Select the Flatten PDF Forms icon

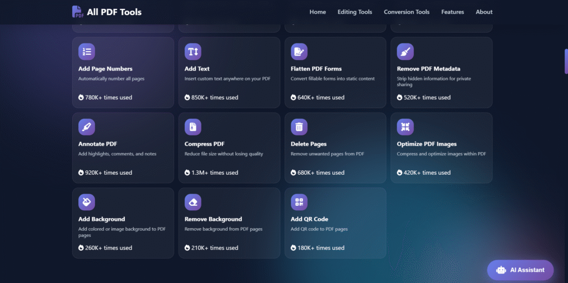299,52
